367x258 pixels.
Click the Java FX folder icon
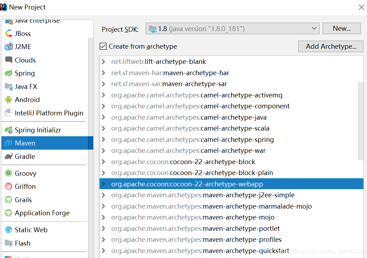(9, 86)
